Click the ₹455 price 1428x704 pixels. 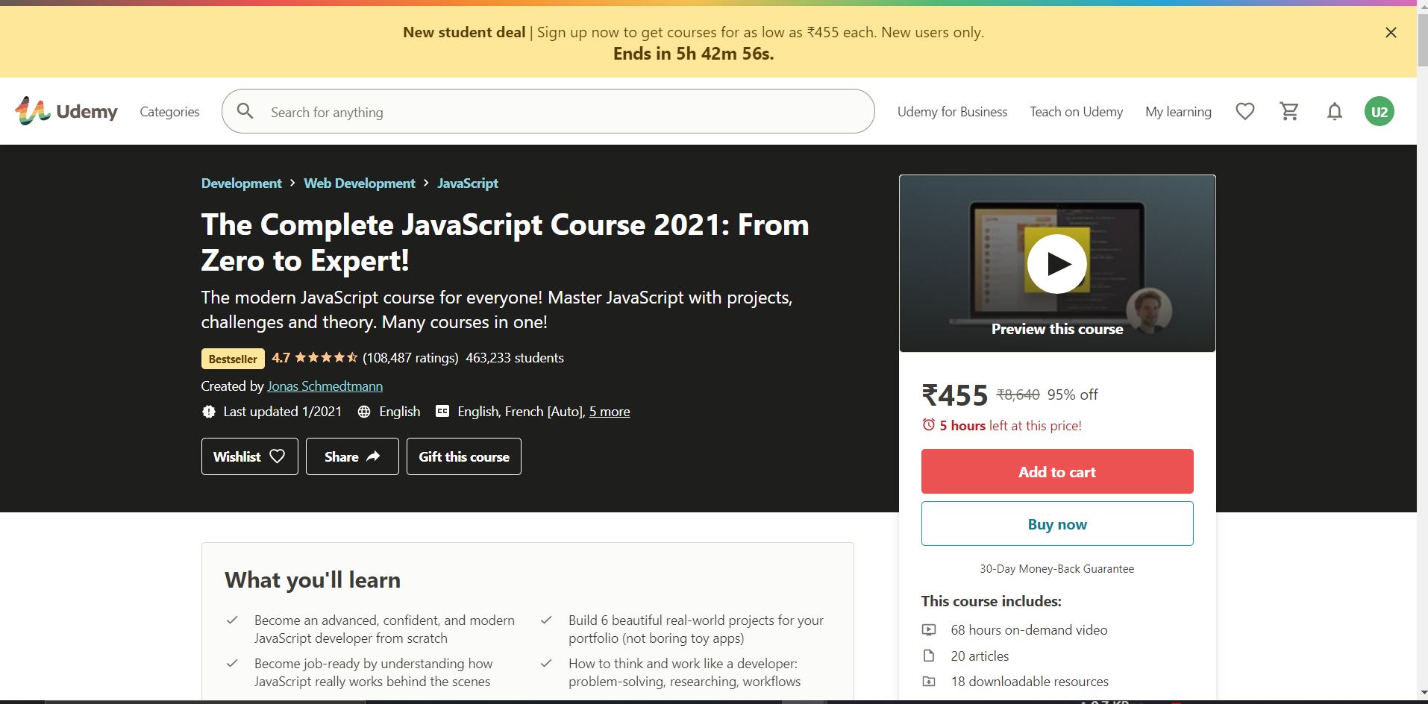(954, 395)
